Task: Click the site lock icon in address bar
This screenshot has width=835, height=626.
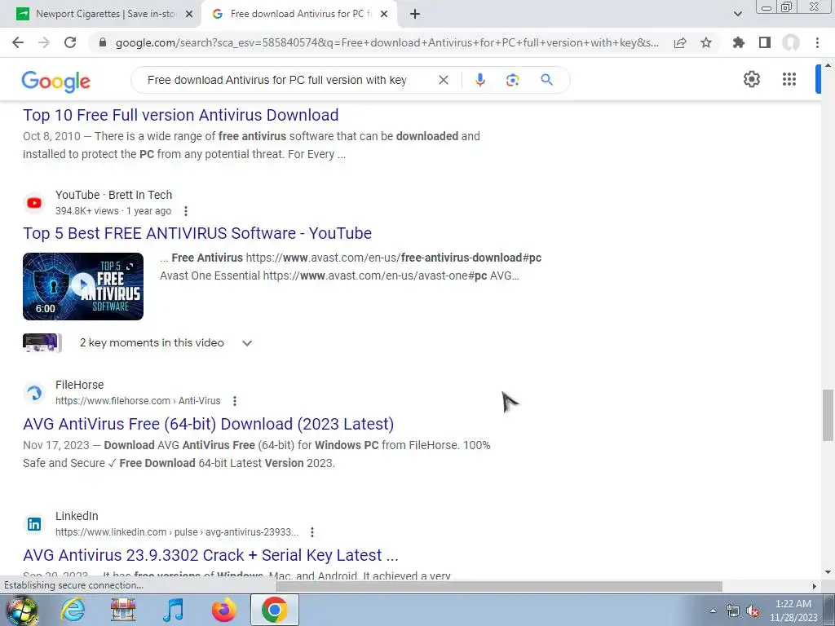Action: click(x=103, y=42)
